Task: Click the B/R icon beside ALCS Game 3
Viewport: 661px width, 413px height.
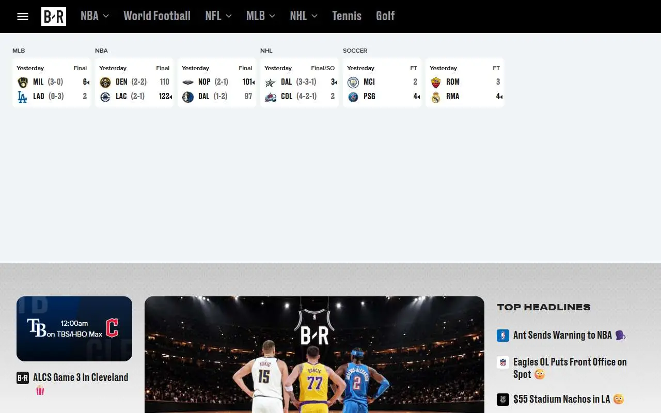Action: click(23, 378)
